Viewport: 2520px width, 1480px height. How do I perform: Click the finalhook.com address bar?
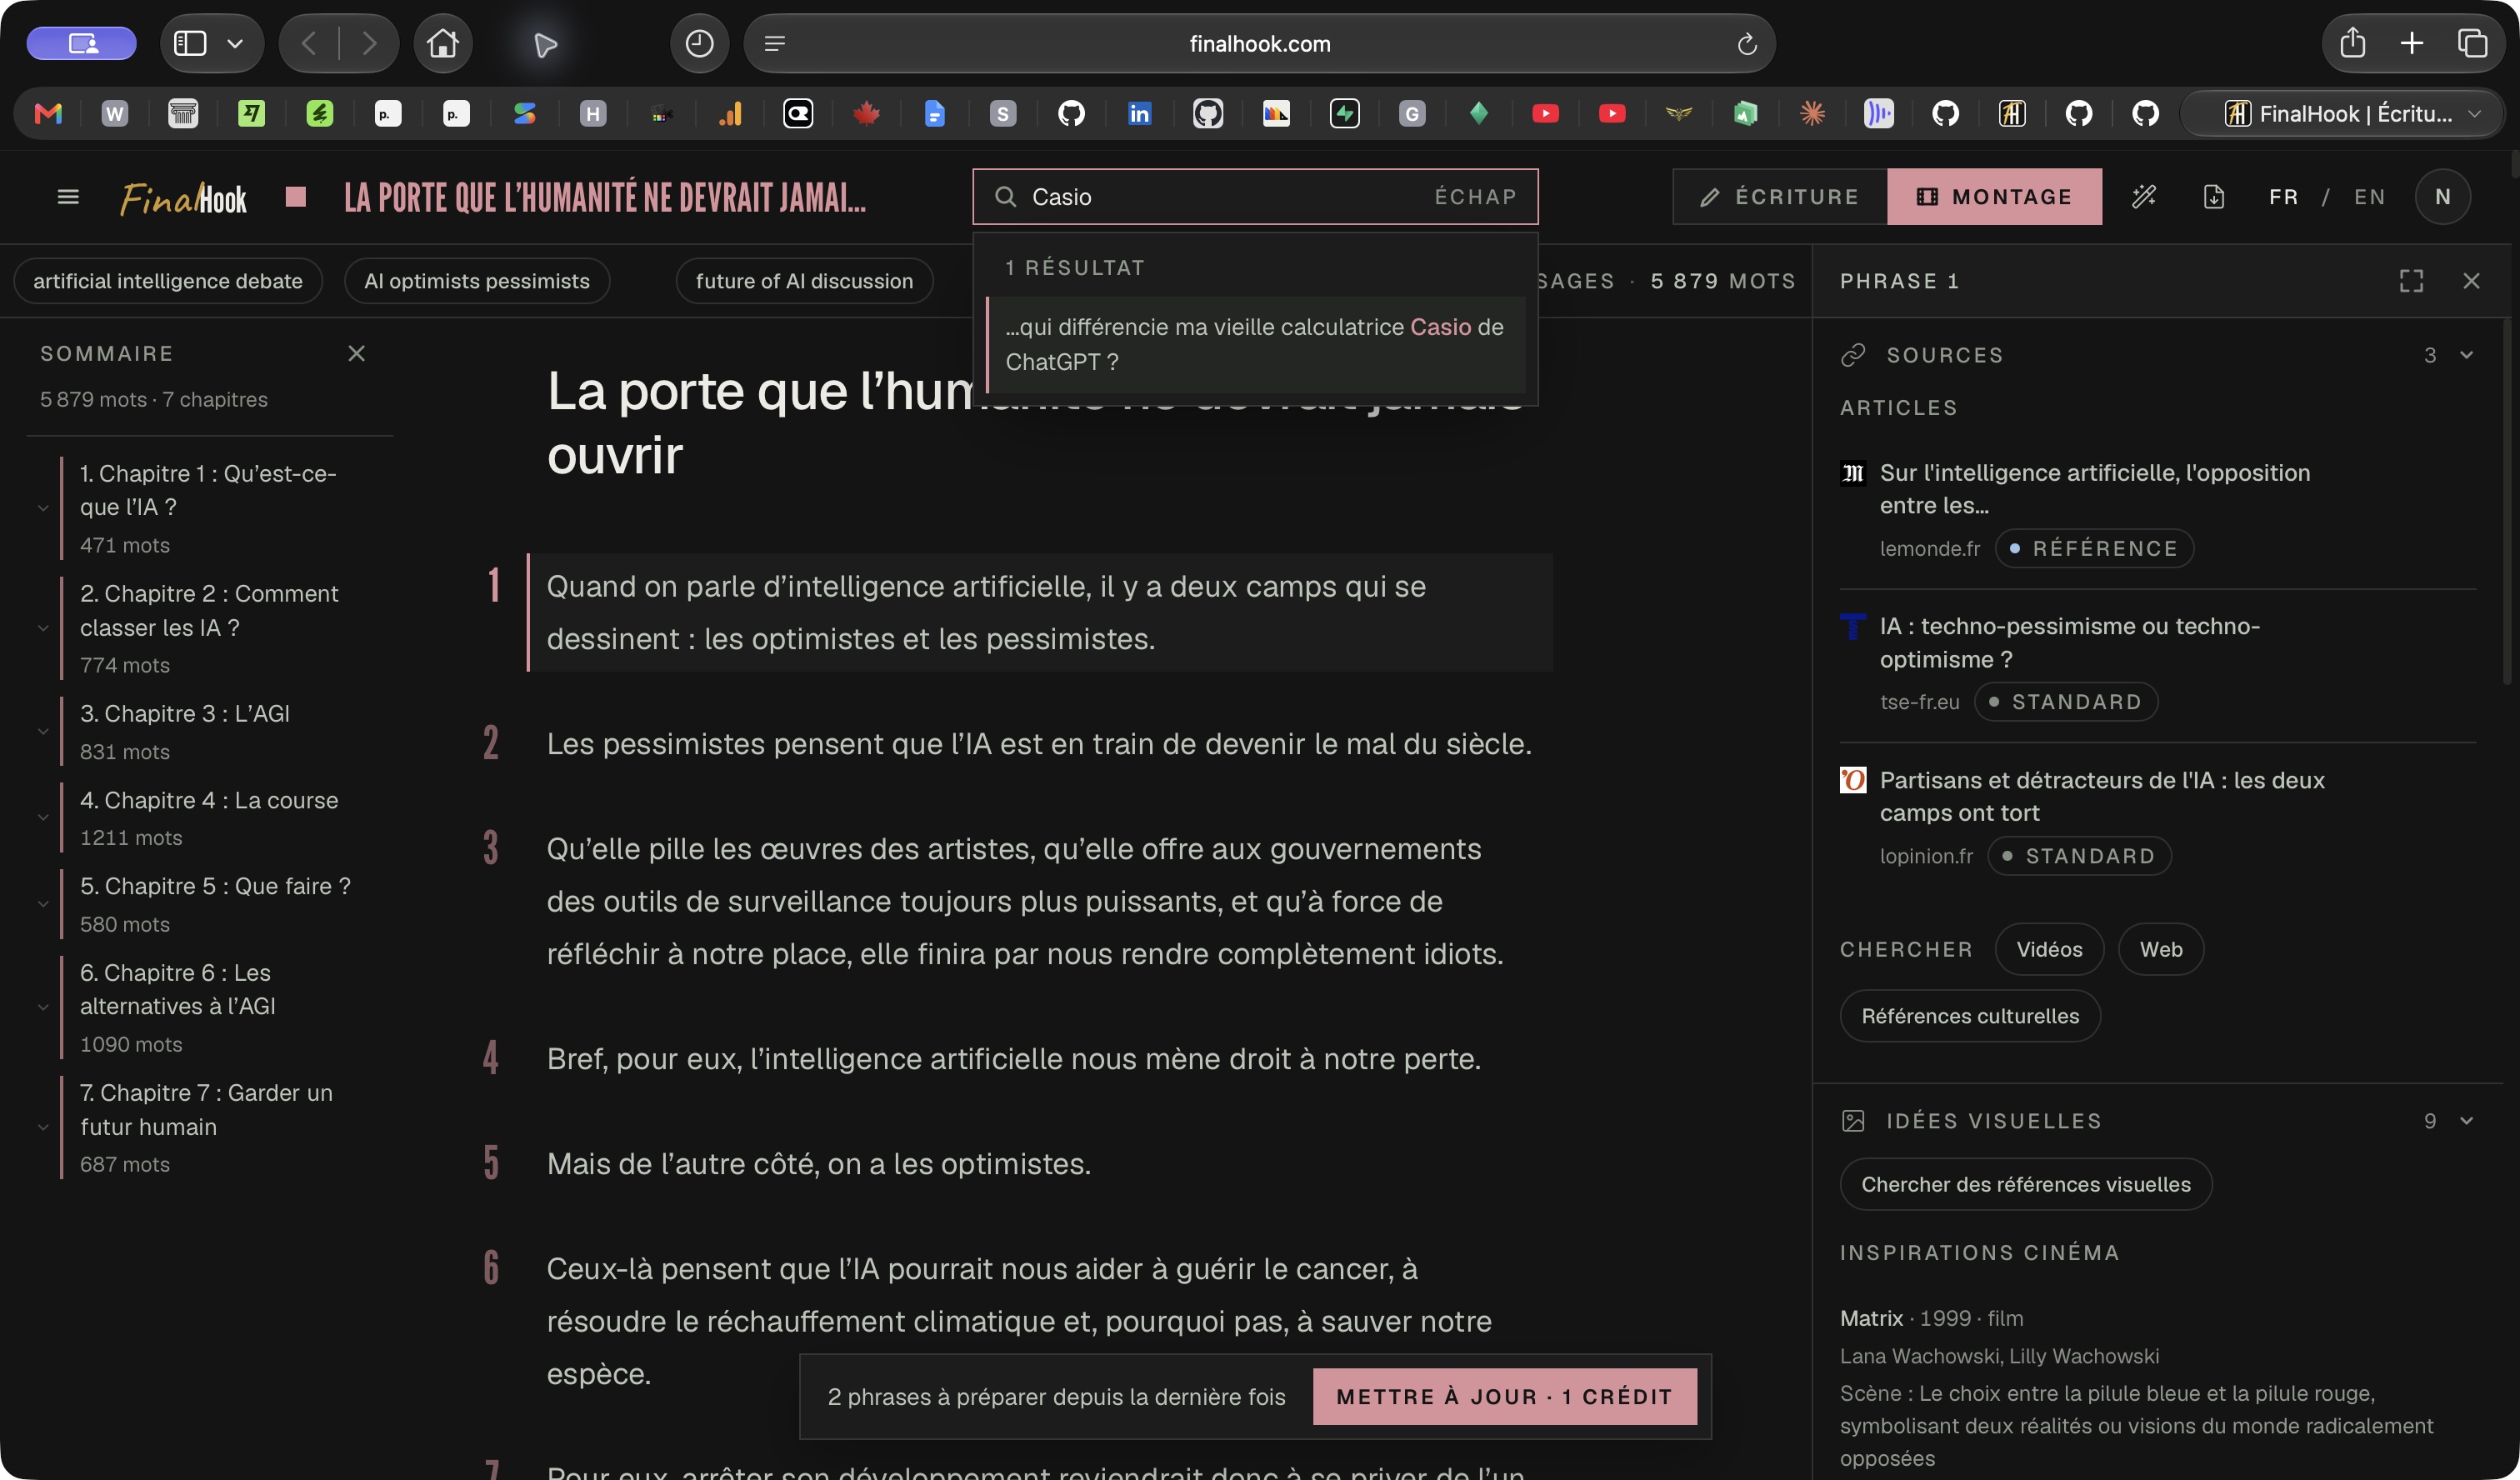pos(1259,44)
